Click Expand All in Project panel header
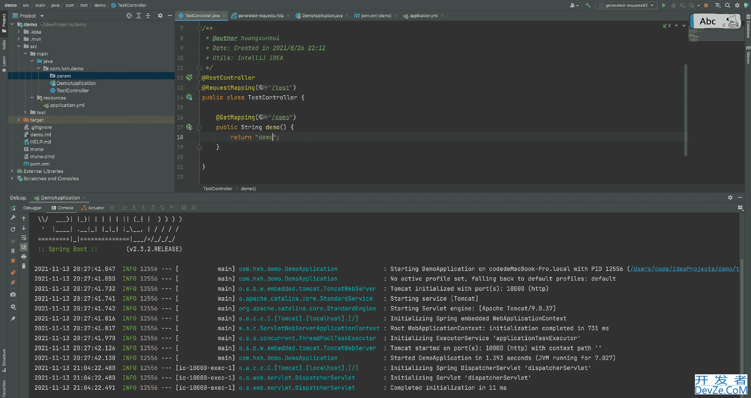Image resolution: width=751 pixels, height=398 pixels. tap(139, 16)
